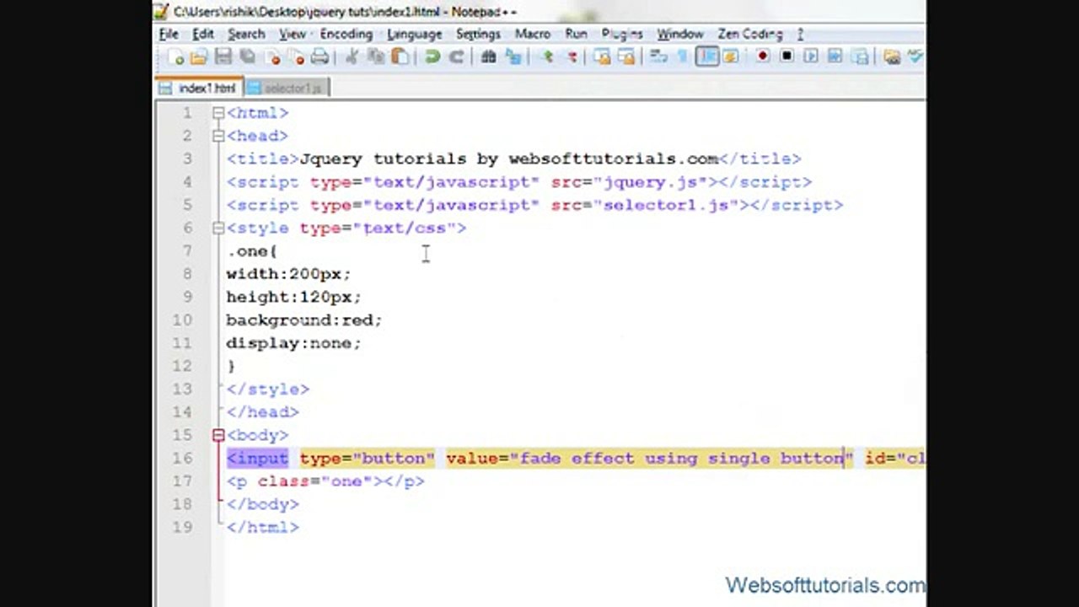Cut selection with the scissors icon
Image resolution: width=1079 pixels, height=607 pixels.
point(352,57)
